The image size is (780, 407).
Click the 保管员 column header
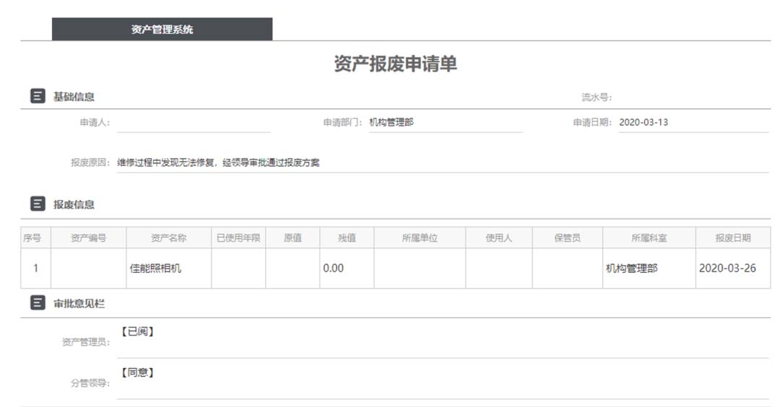(x=568, y=238)
